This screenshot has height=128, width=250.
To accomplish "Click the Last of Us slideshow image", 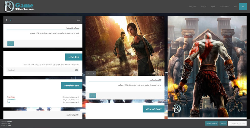I will (x=125, y=46).
